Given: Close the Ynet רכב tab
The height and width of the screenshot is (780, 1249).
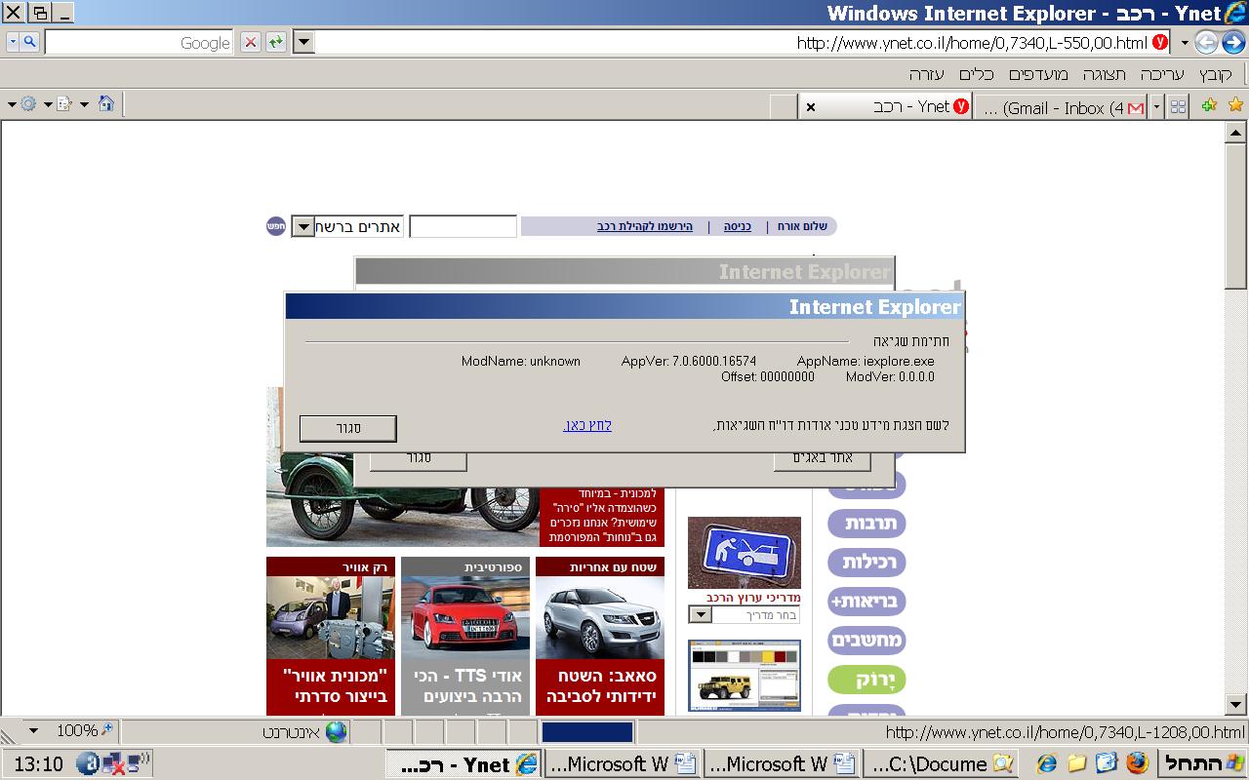Looking at the screenshot, I should click(x=810, y=107).
